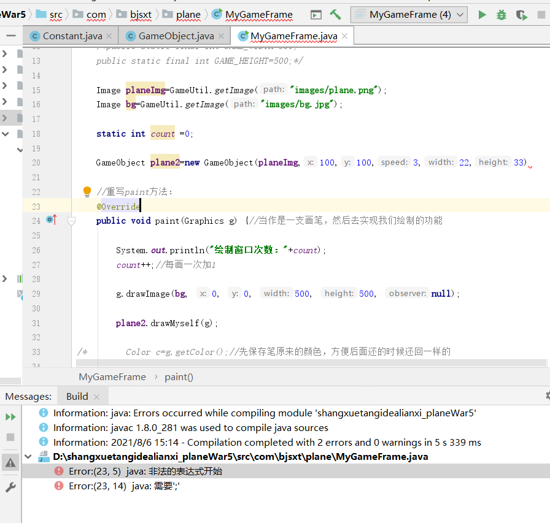
Task: Click the file icon on MyGameFrame.java error path
Action: [x=44, y=456]
